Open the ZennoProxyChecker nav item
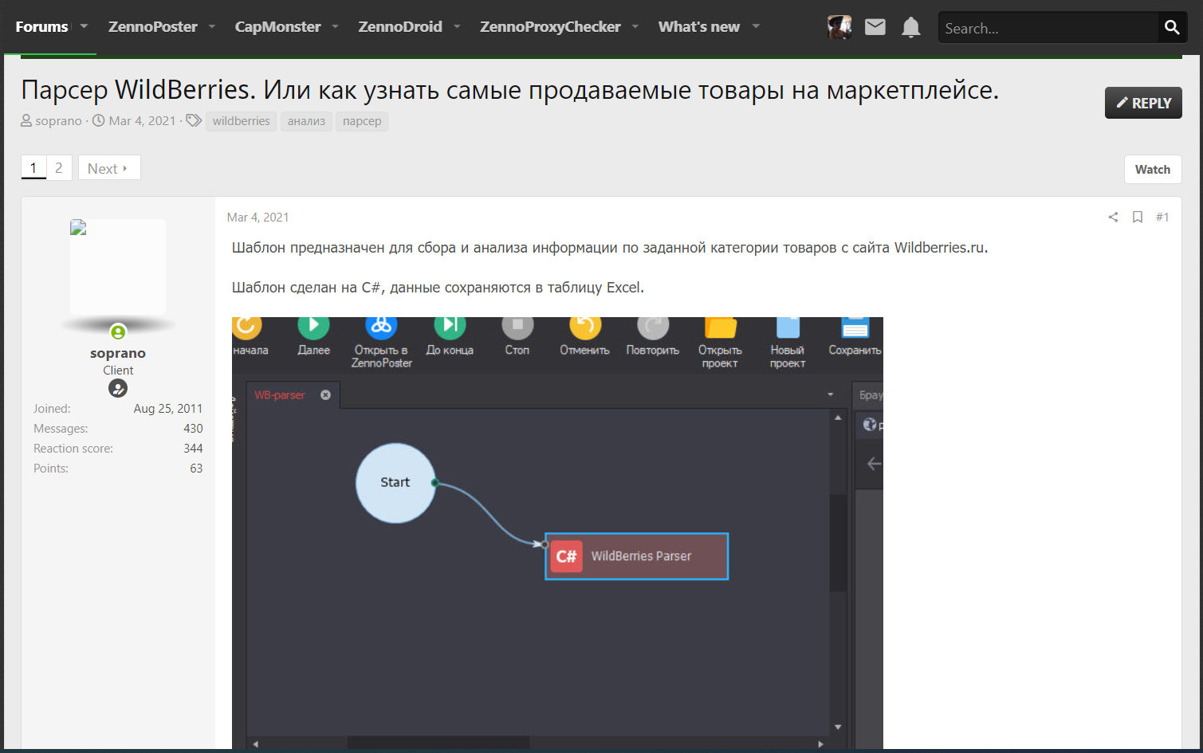Image resolution: width=1203 pixels, height=753 pixels. 550,27
